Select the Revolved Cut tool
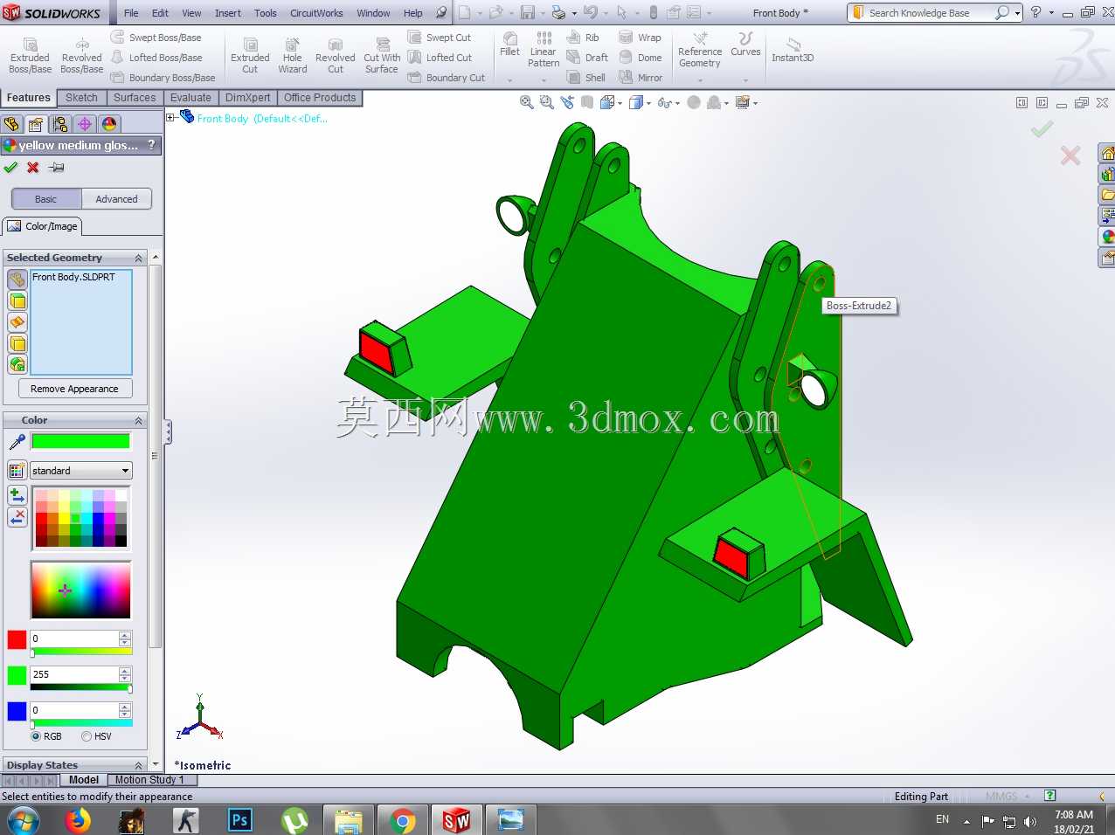The width and height of the screenshot is (1115, 835). coord(336,56)
